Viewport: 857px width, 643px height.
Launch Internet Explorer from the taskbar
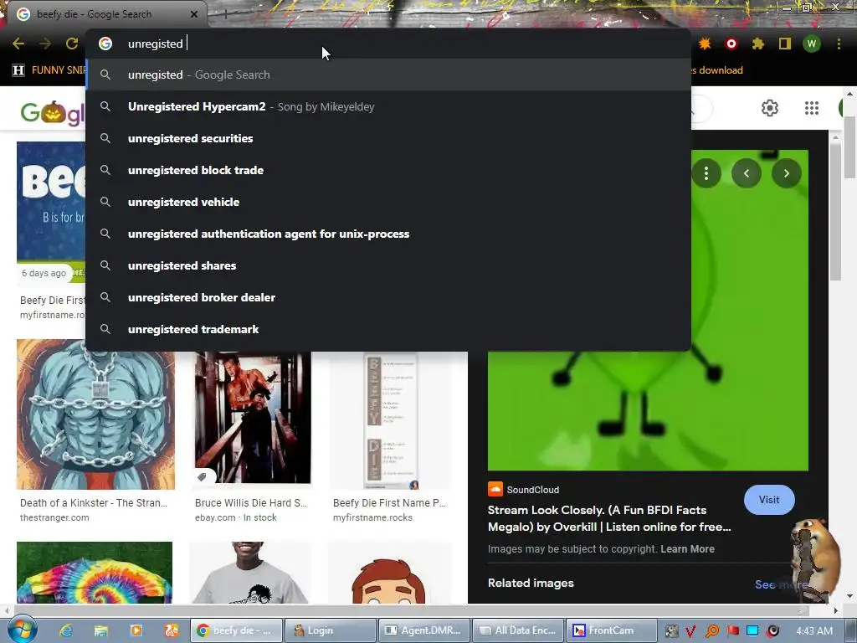[66, 630]
